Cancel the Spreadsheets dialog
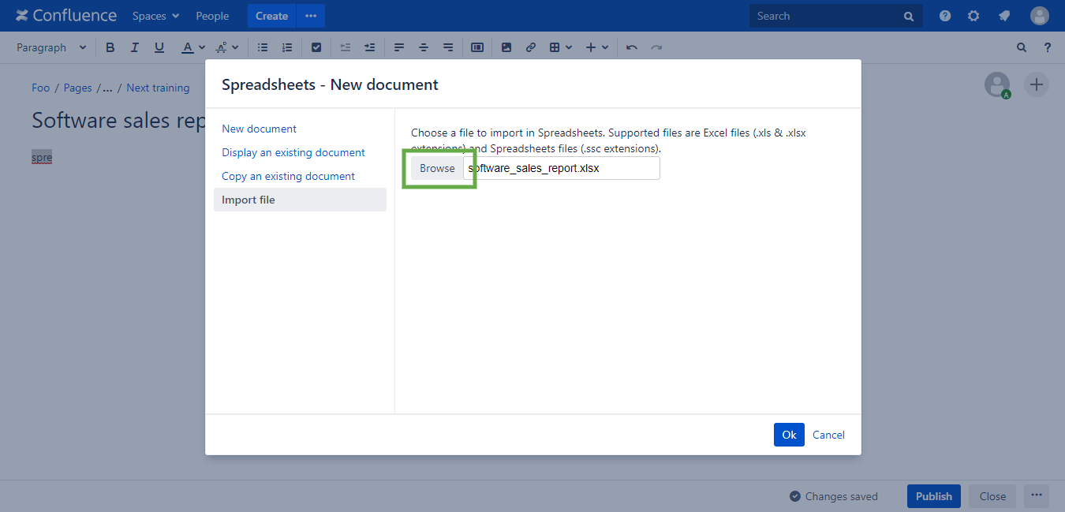The image size is (1065, 512). [x=828, y=435]
